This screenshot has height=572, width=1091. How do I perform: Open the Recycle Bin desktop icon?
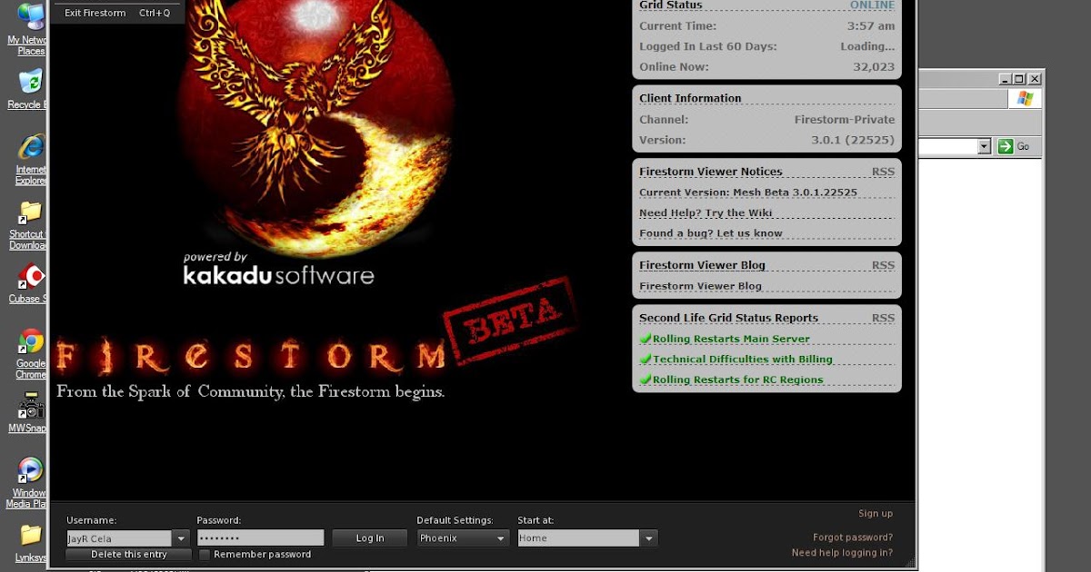30,81
